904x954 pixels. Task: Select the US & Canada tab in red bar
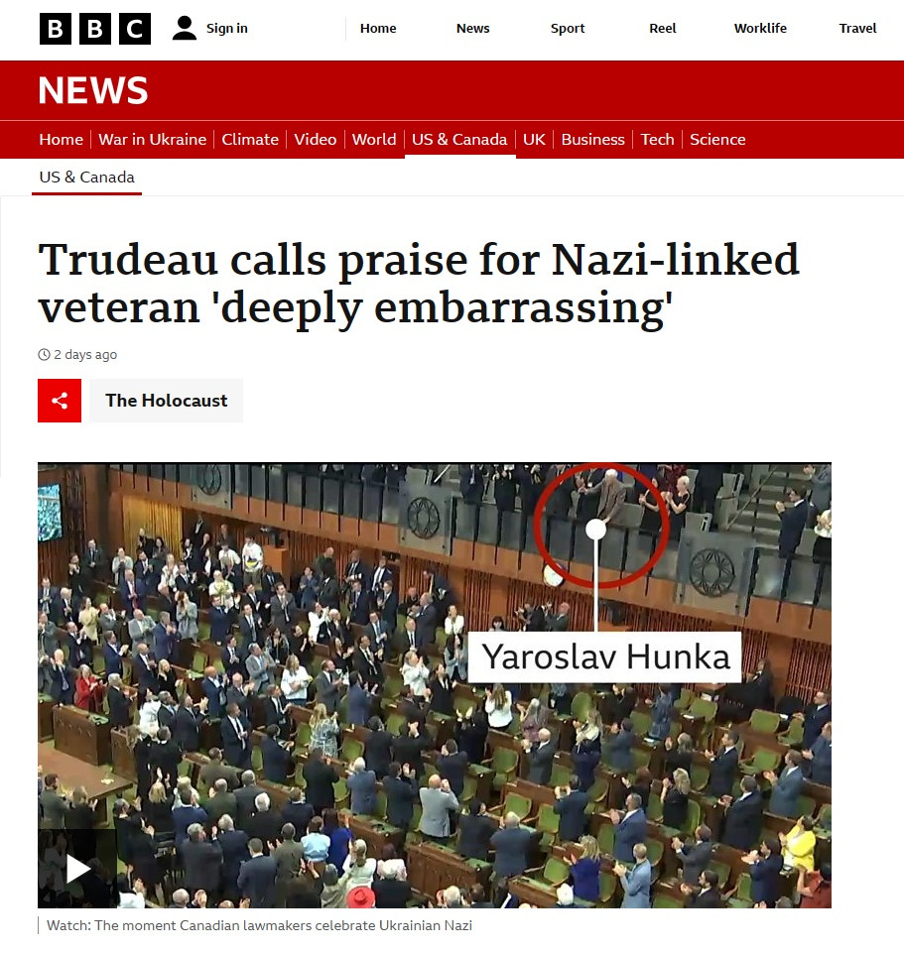pos(459,139)
